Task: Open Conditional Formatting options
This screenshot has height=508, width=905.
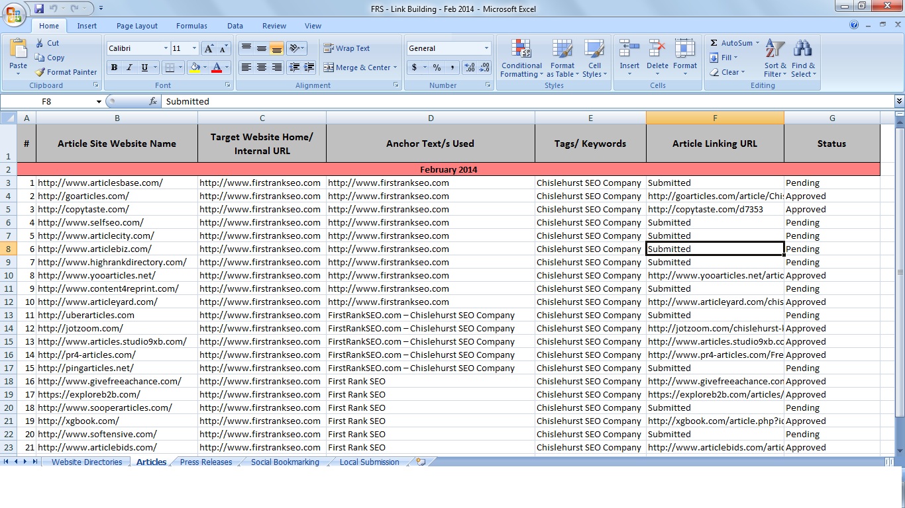Action: [x=521, y=60]
